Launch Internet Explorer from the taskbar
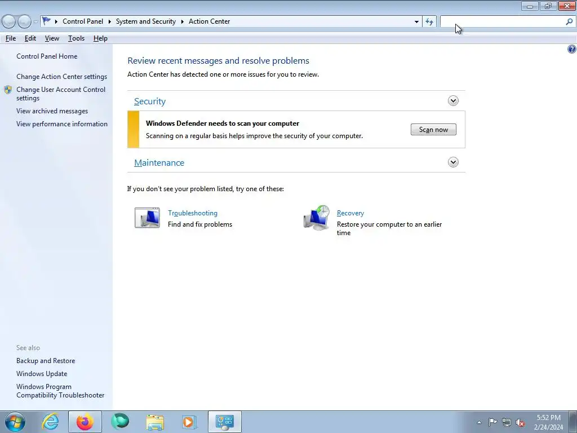 pos(50,422)
